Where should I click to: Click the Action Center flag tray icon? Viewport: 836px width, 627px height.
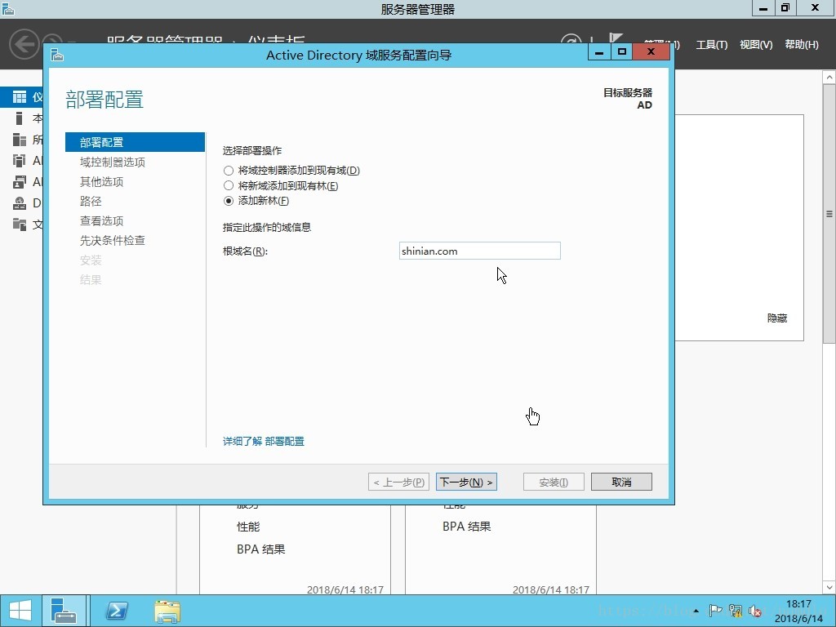point(715,611)
